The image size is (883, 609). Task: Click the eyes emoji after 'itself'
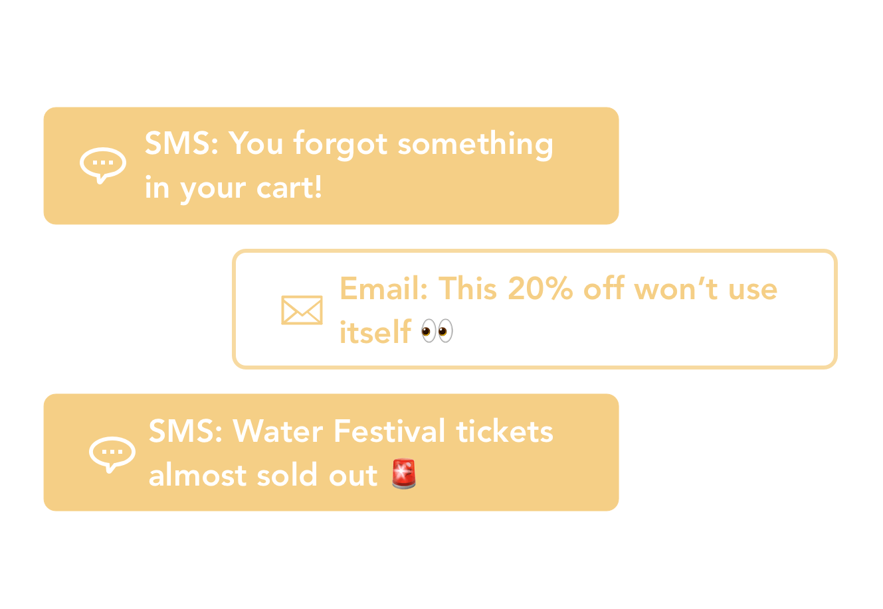[x=437, y=331]
